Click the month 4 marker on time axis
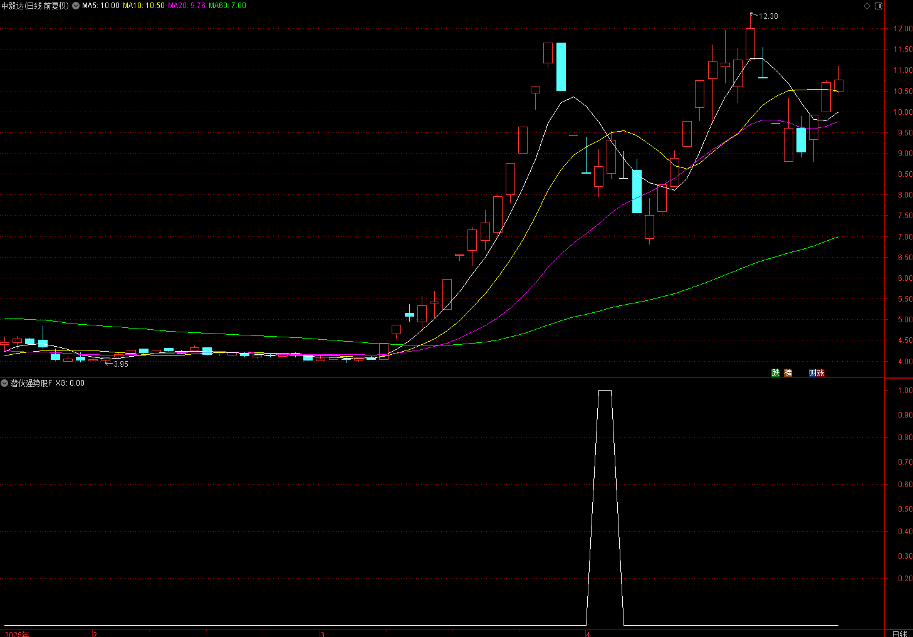This screenshot has height=637, width=913. click(x=588, y=634)
